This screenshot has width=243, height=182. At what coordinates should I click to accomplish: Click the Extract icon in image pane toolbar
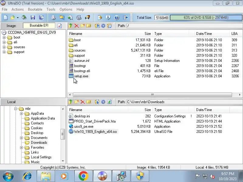(x=97, y=26)
